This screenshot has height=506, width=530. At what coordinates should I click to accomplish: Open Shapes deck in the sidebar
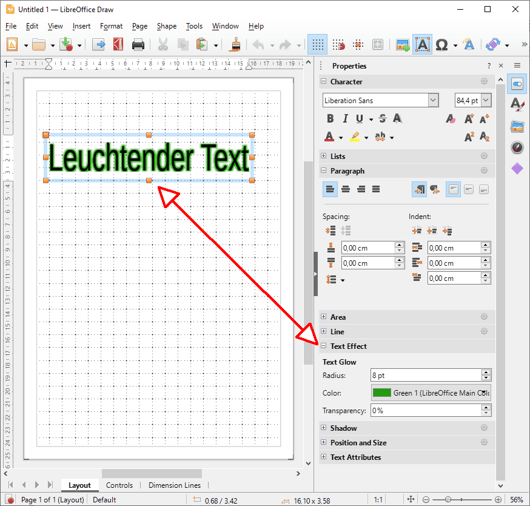tap(517, 168)
